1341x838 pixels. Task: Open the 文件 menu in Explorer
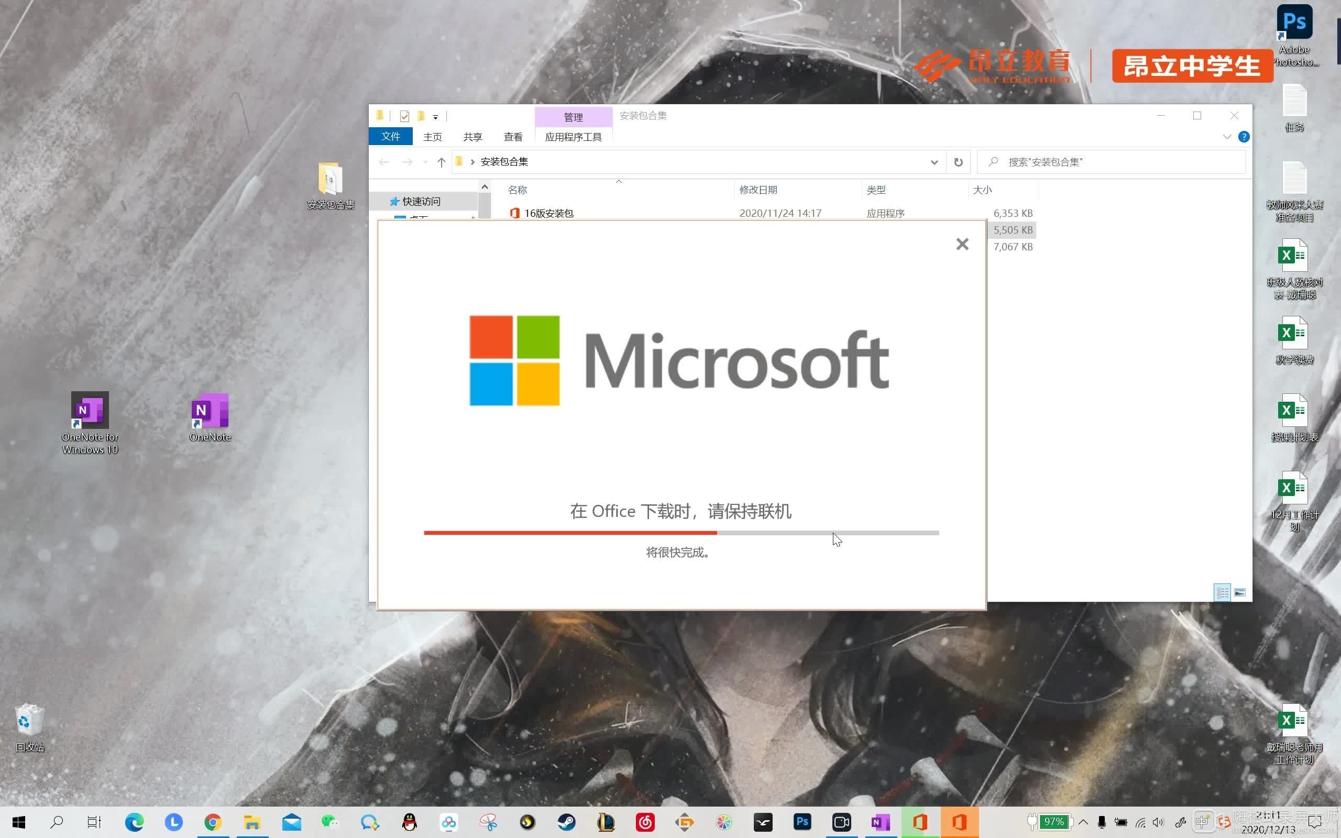click(x=390, y=136)
